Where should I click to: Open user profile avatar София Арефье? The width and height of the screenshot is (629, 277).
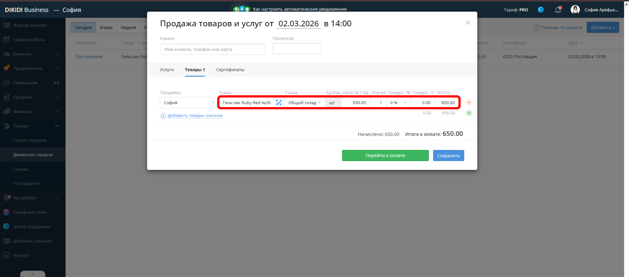pos(575,10)
